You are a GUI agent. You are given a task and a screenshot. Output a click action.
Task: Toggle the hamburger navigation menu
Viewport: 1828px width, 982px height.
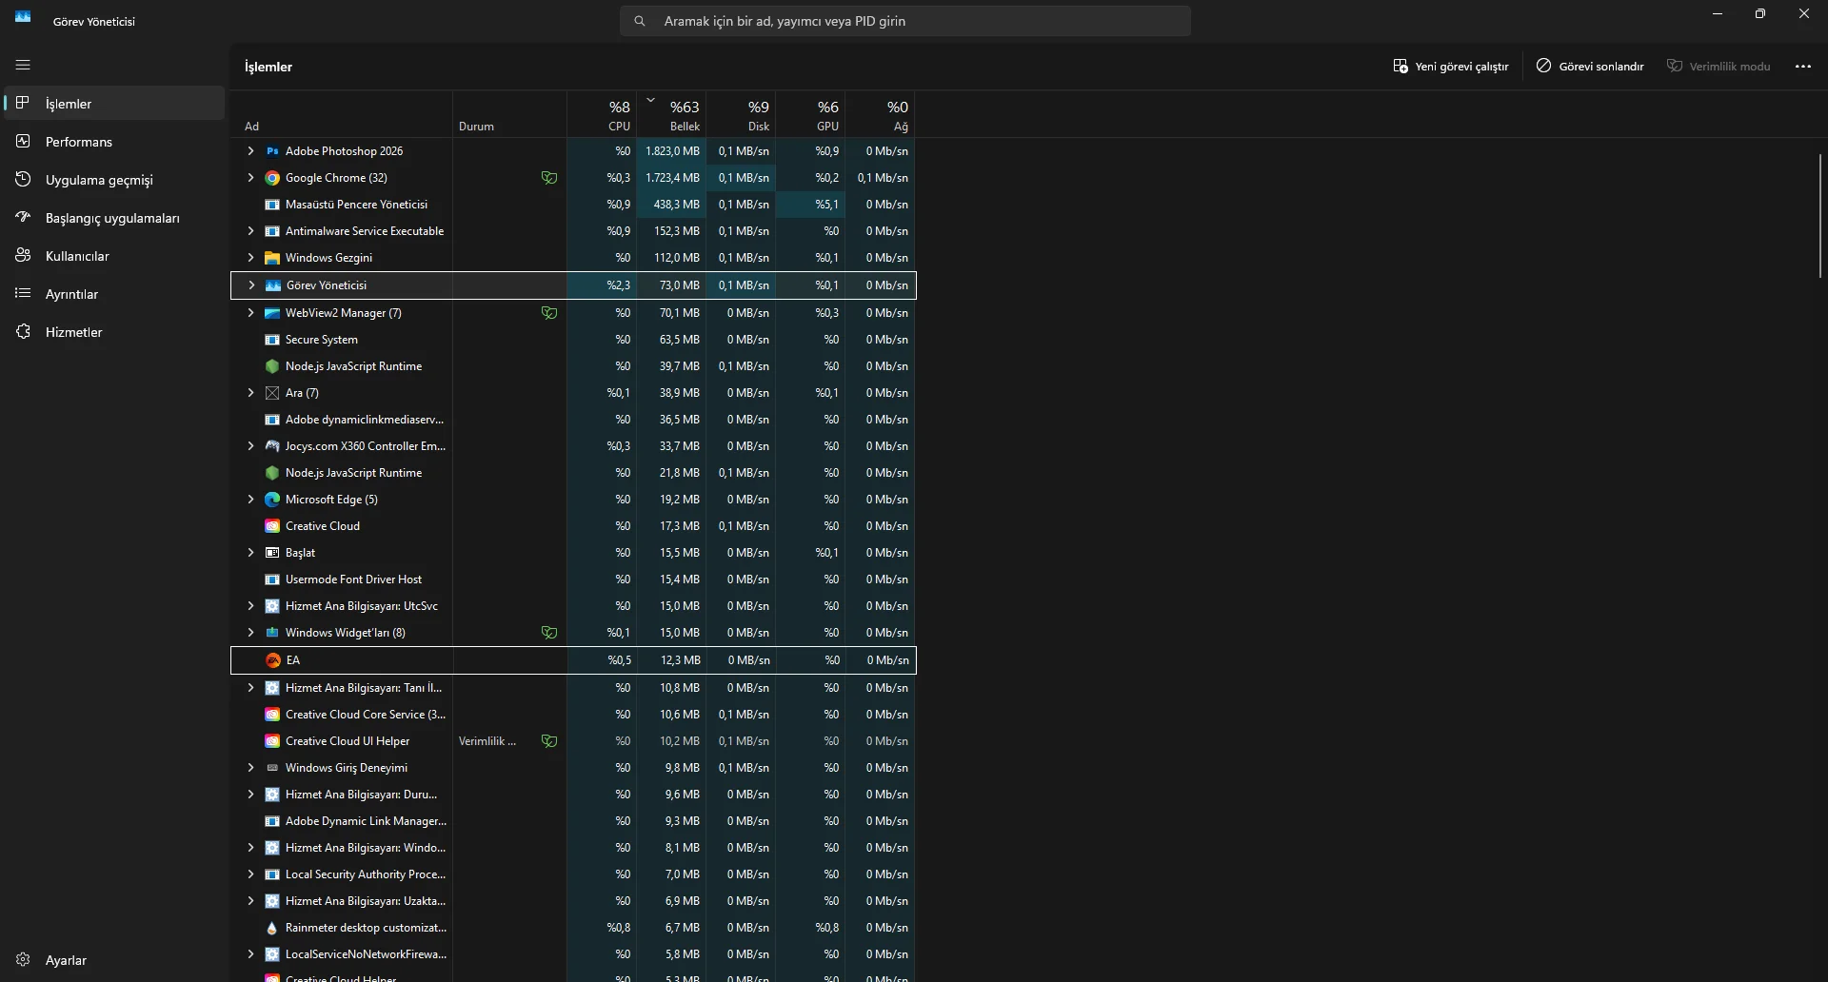tap(23, 65)
